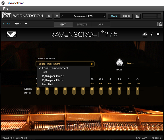Close the UVIWorkstation window
This screenshot has height=140, width=164.
(158, 3)
